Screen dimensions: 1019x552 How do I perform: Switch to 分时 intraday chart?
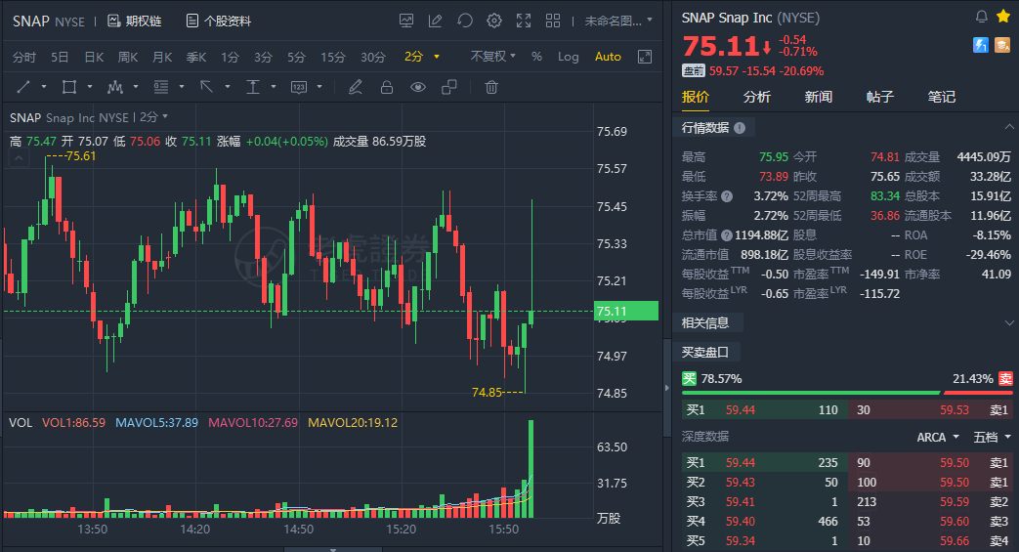24,58
